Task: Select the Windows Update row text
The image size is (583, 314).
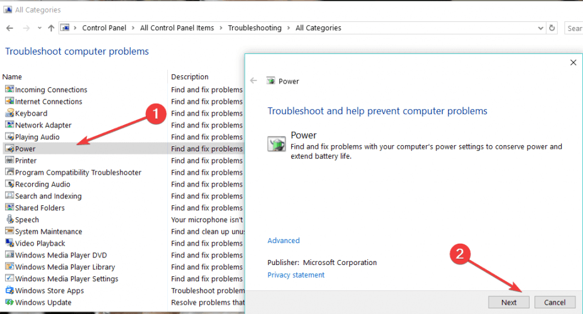Action: [43, 303]
